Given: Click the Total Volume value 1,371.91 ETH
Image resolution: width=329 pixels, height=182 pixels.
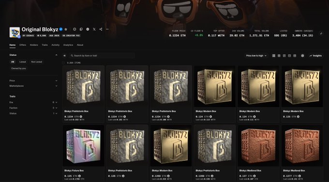Looking at the screenshot, I should pyautogui.click(x=259, y=36).
